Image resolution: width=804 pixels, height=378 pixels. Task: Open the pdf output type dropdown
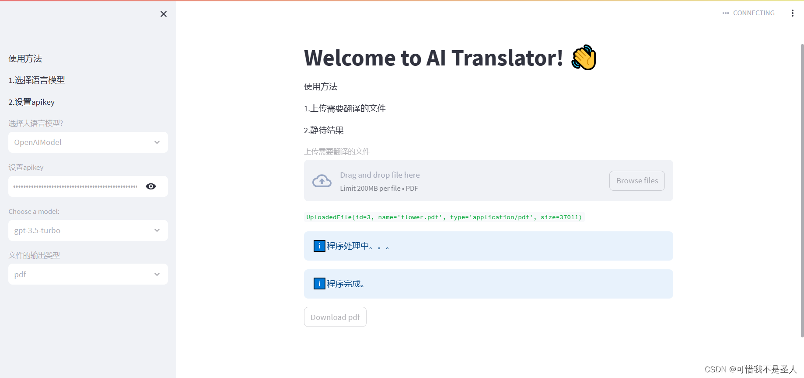click(88, 274)
